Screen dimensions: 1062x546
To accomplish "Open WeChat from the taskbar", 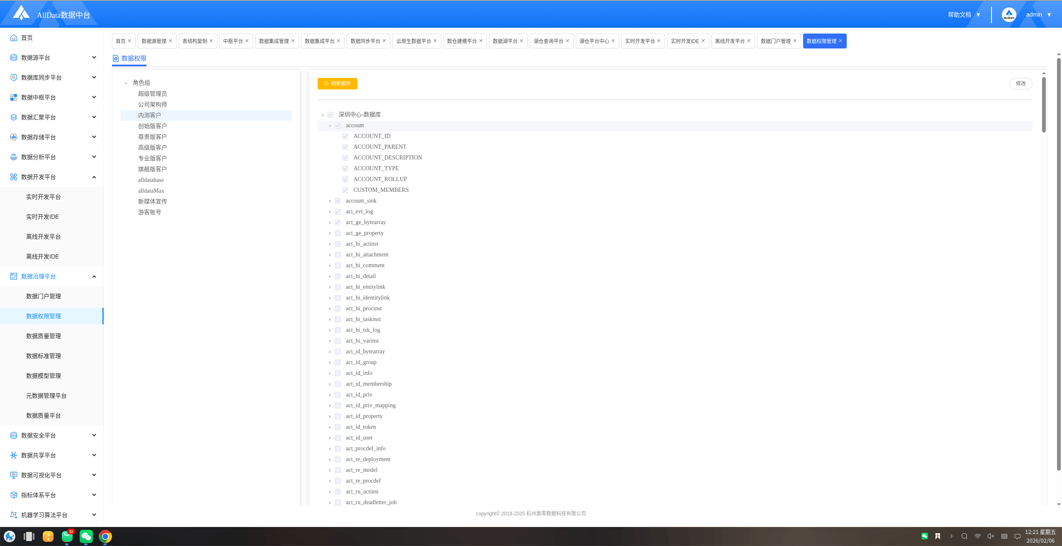I will coord(86,536).
